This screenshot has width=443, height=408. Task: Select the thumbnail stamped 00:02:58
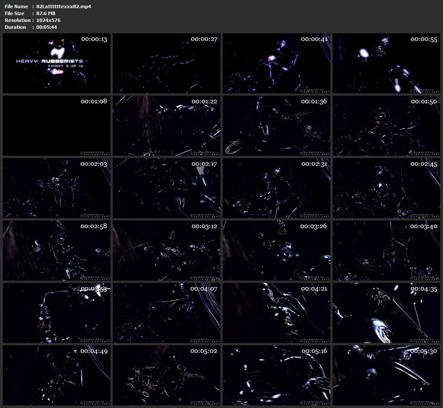tap(57, 250)
